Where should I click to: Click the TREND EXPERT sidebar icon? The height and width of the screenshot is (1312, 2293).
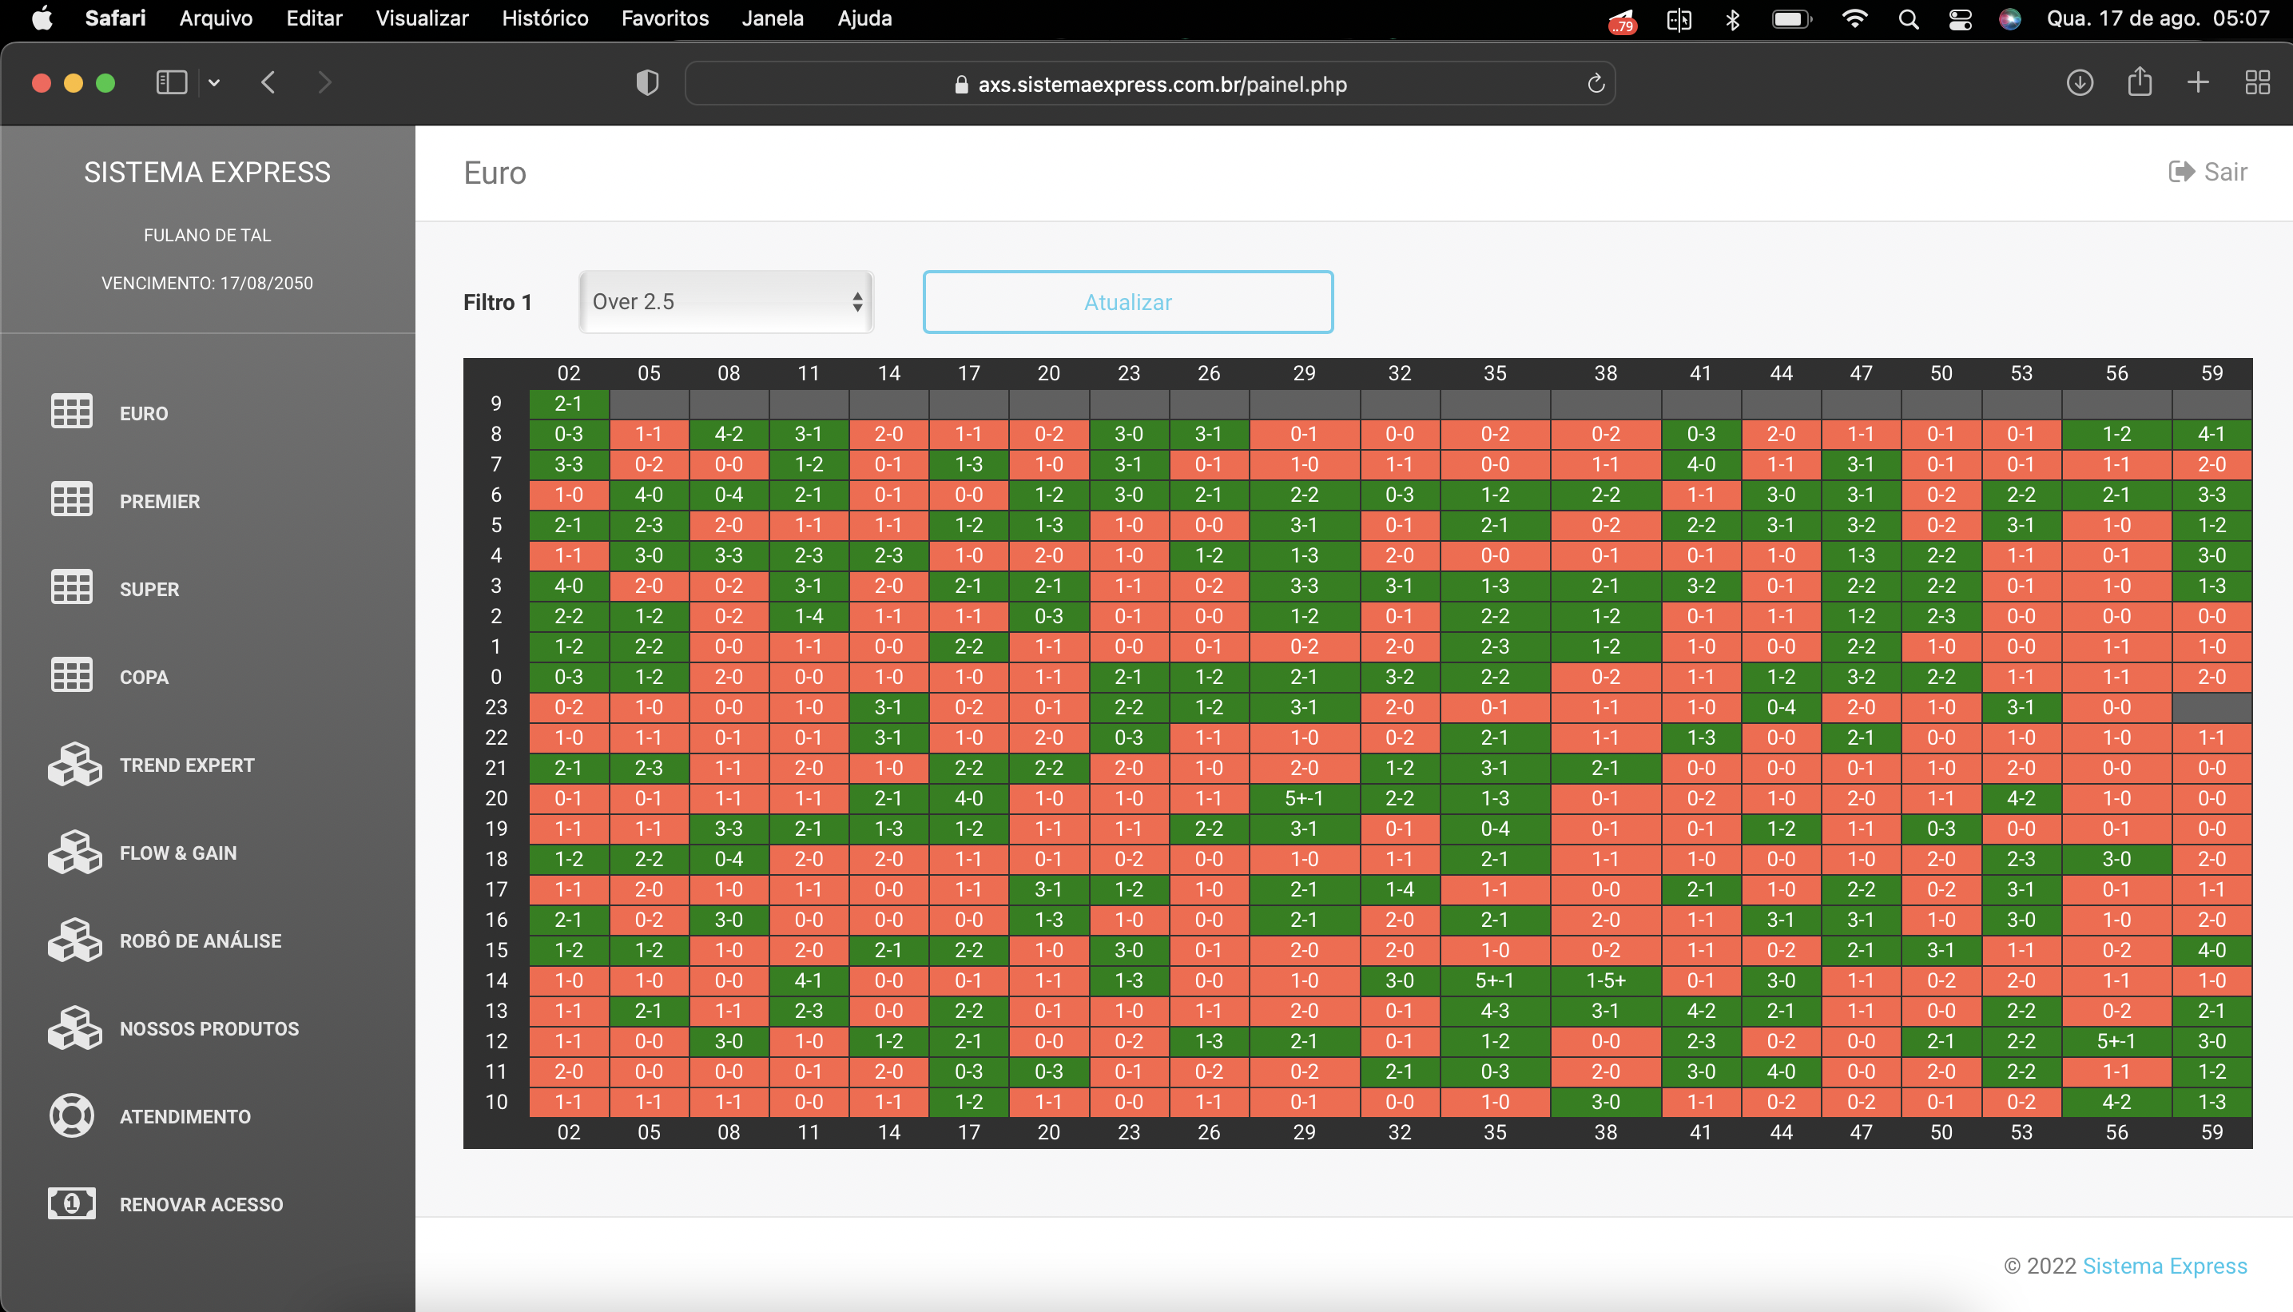73,764
